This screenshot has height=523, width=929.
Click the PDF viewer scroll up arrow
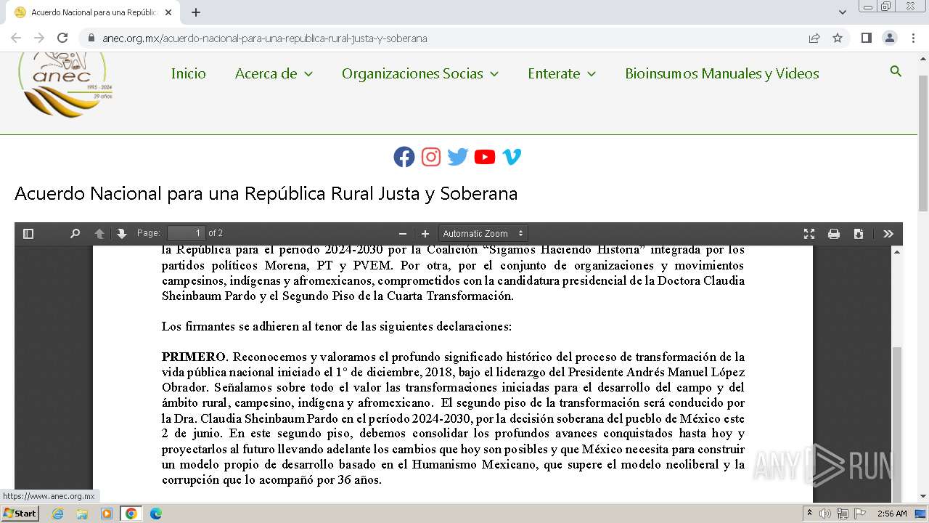(x=897, y=251)
